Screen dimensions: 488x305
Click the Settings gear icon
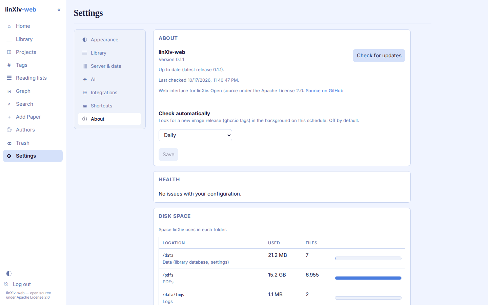[x=9, y=156]
